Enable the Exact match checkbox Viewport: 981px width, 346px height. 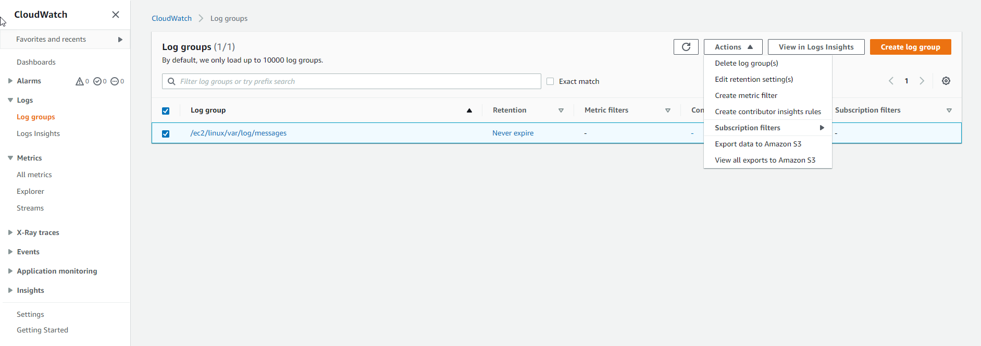point(550,81)
